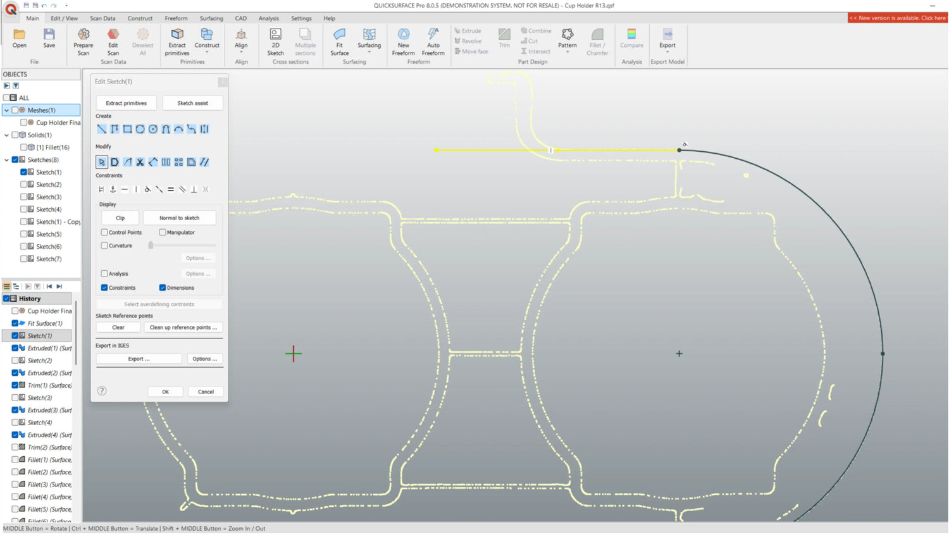Toggle visibility checkbox for Sketch(2) in Objects
The image size is (949, 534).
pos(23,185)
